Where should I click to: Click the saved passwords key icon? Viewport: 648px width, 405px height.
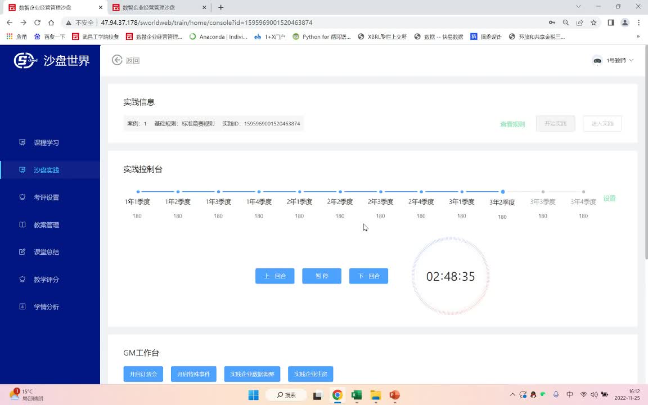click(552, 22)
